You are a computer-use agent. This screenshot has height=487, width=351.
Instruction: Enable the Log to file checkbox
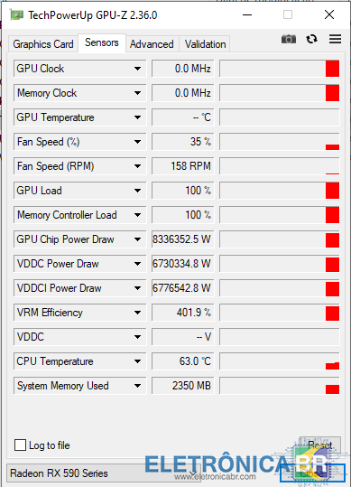tap(20, 445)
